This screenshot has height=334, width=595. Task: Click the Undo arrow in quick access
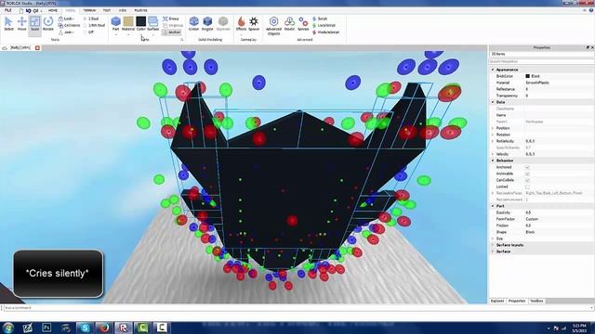pyautogui.click(x=29, y=11)
